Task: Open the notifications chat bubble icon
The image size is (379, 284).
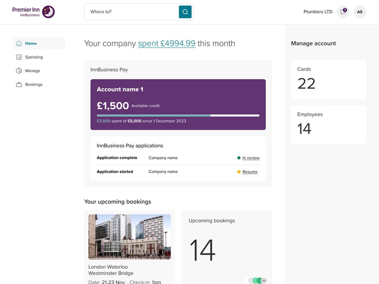Action: (x=343, y=12)
